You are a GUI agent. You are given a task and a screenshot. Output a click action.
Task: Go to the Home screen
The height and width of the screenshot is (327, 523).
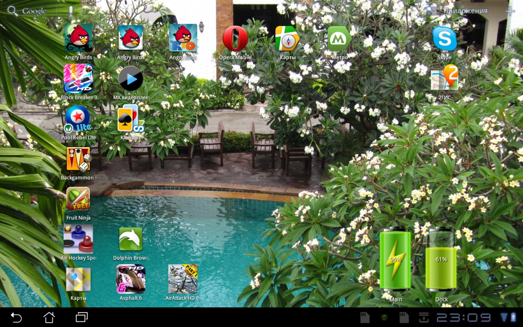(49, 317)
